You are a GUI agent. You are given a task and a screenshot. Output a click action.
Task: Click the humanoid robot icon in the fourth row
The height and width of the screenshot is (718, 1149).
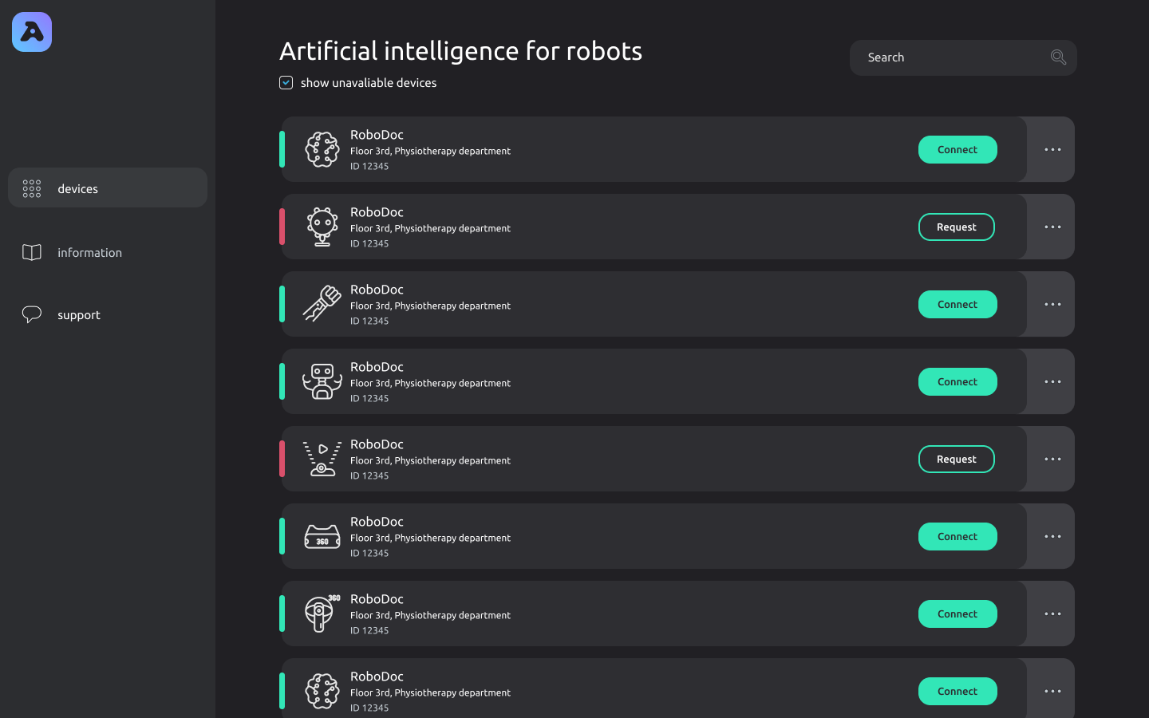click(322, 381)
